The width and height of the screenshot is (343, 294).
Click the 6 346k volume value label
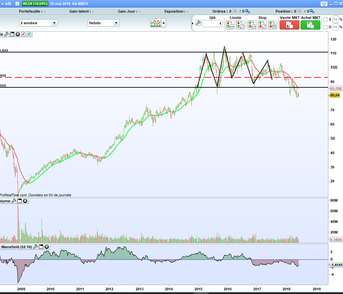point(336,240)
